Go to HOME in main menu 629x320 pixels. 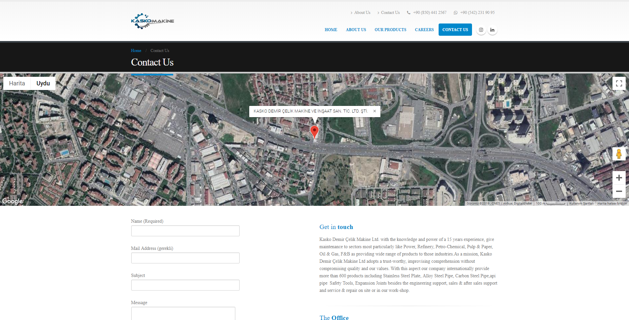pyautogui.click(x=331, y=30)
